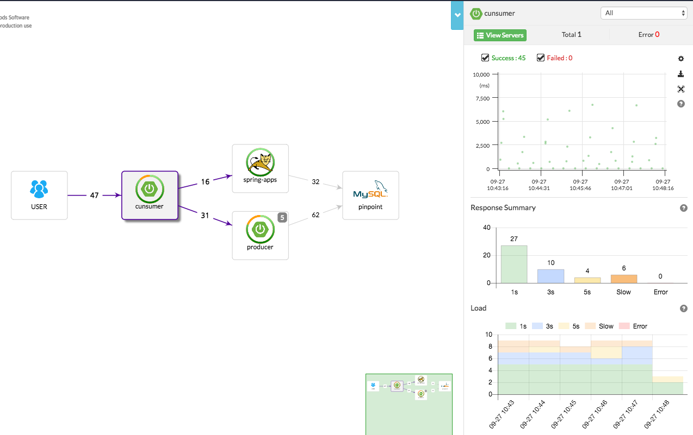This screenshot has width=693, height=435.
Task: Select the producer Spring Boot node
Action: [x=260, y=235]
